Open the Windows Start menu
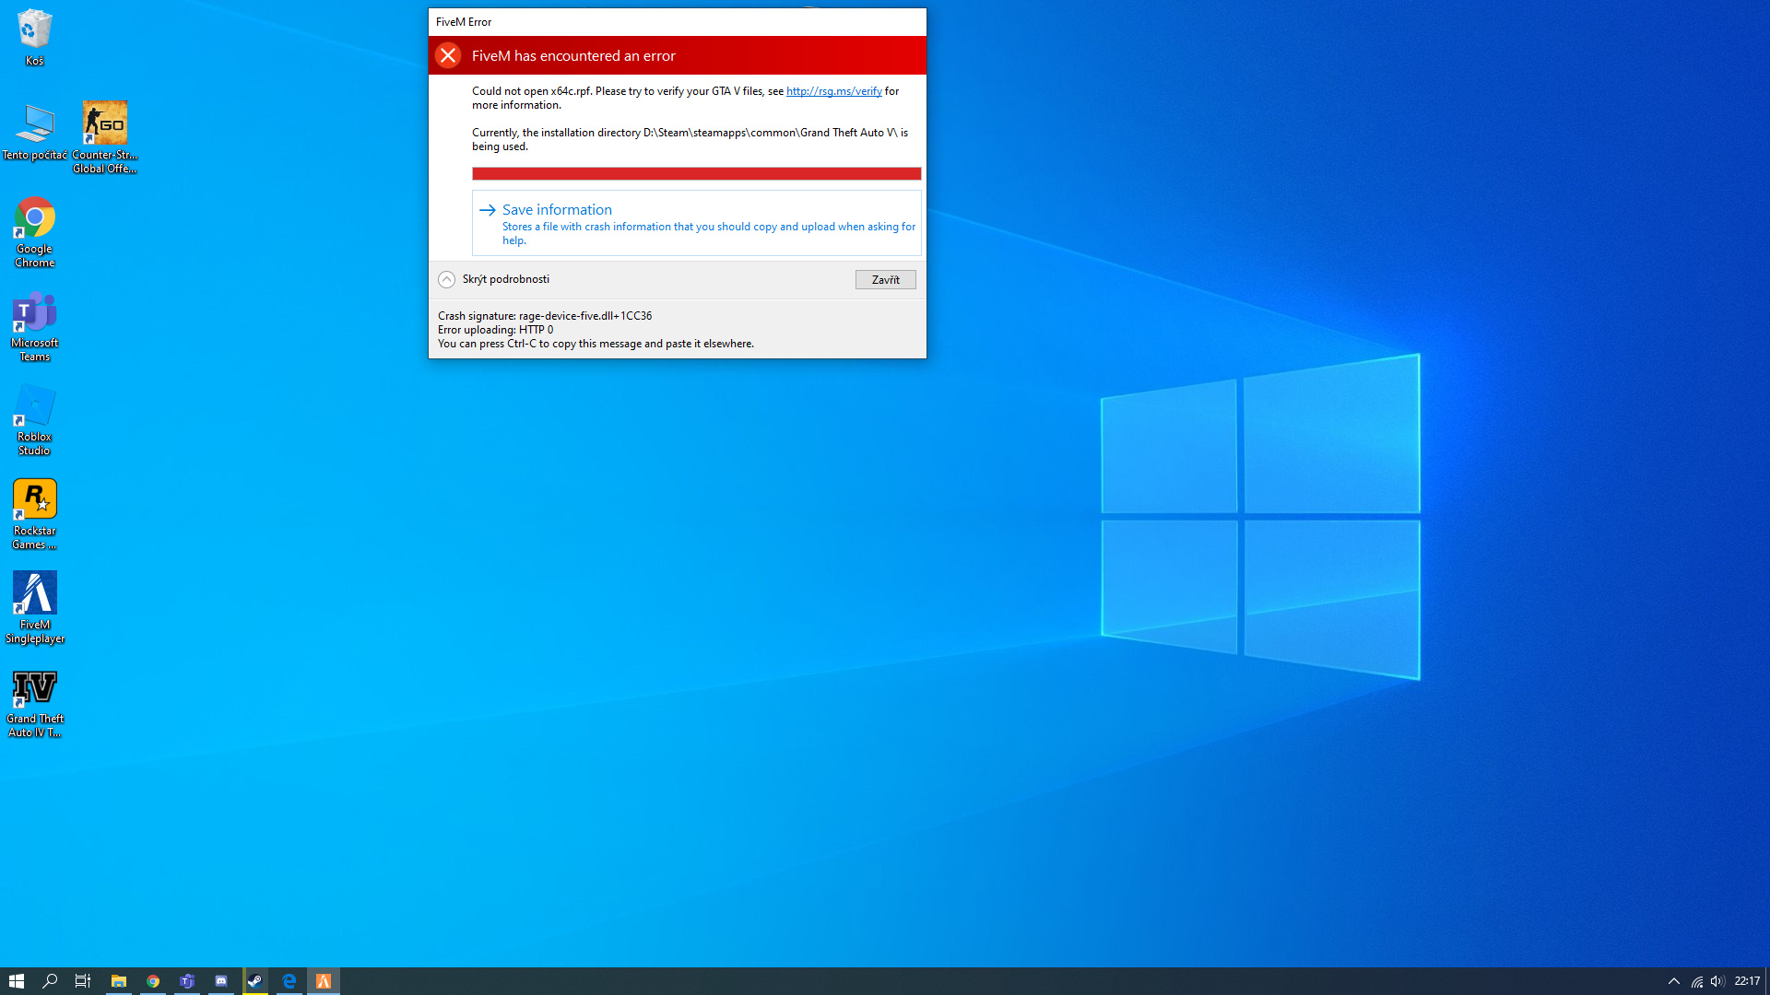The image size is (1770, 995). (16, 981)
